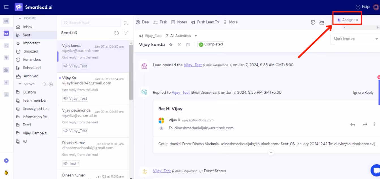Open the lightbulb sidebar icon
The height and width of the screenshot is (179, 380).
coord(6,58)
